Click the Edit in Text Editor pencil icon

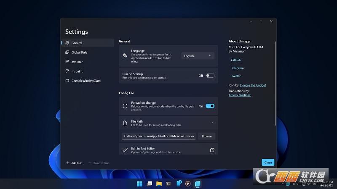click(125, 150)
